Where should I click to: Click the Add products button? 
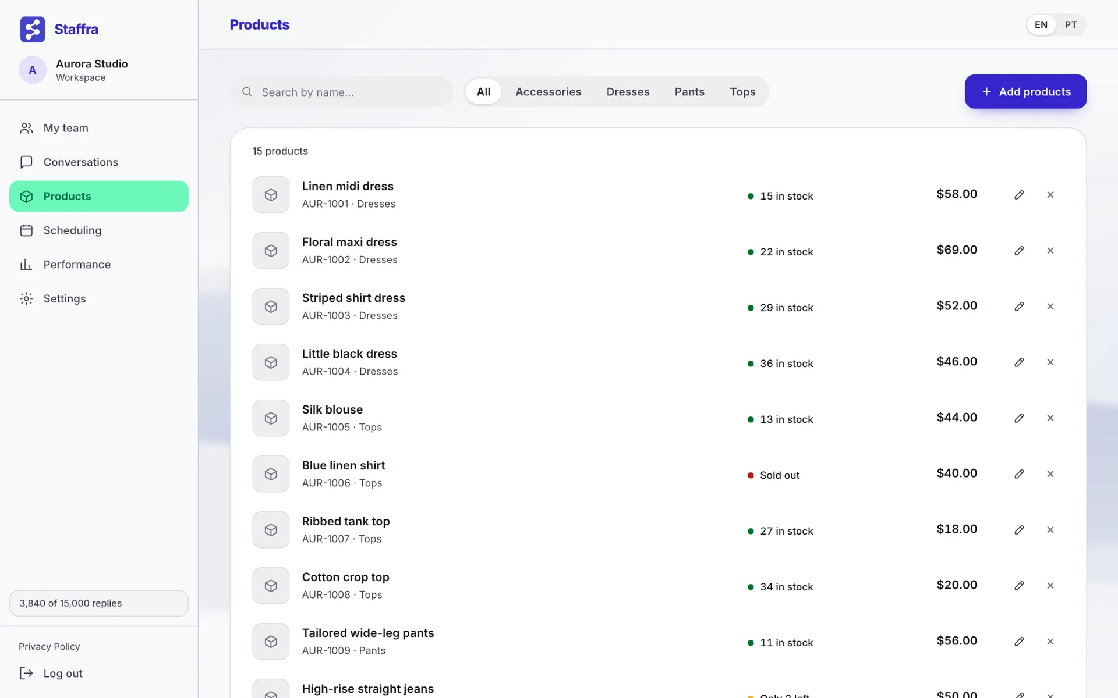tap(1025, 91)
